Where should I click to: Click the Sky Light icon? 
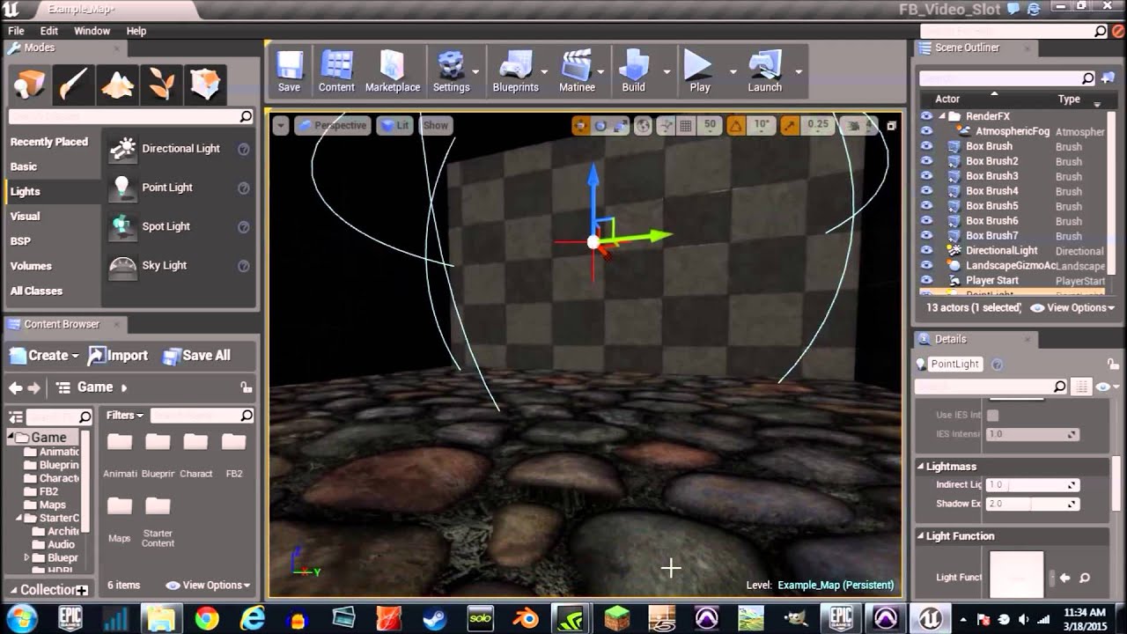pos(122,265)
